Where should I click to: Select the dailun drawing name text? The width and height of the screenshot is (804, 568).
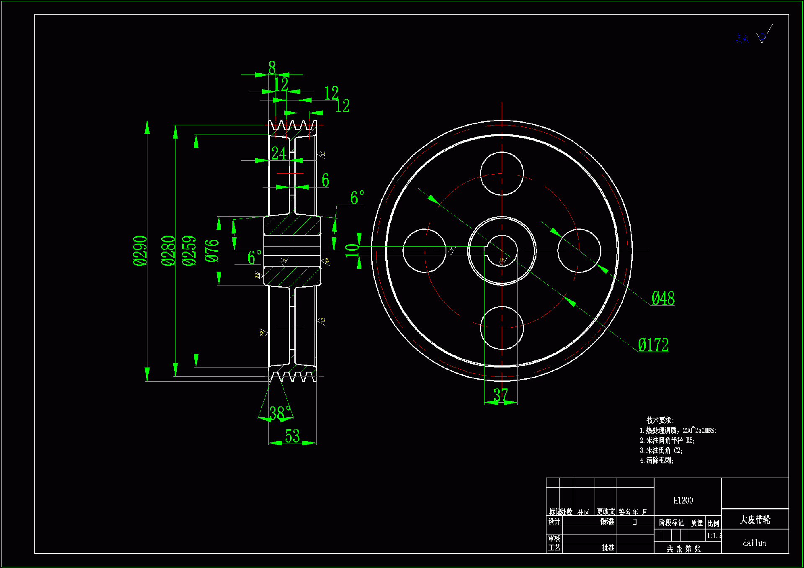pyautogui.click(x=755, y=543)
